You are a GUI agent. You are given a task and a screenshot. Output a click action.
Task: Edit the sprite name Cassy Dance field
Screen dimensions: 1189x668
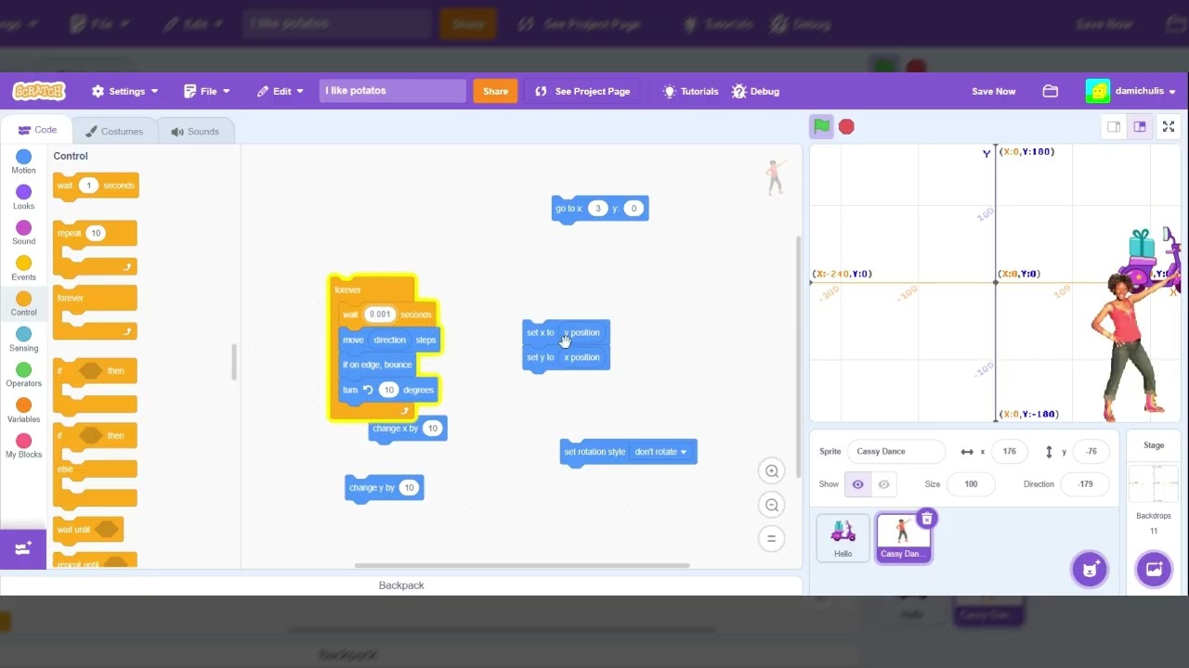click(x=896, y=452)
